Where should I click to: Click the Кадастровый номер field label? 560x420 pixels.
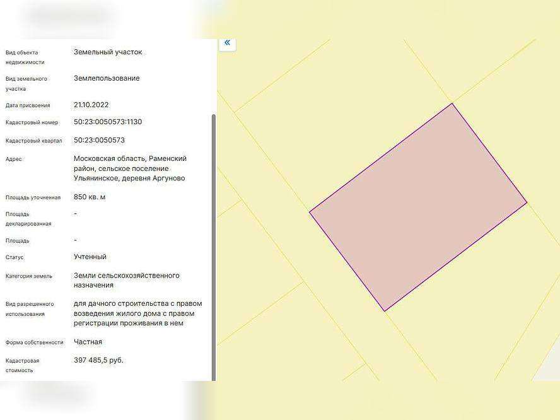point(32,123)
